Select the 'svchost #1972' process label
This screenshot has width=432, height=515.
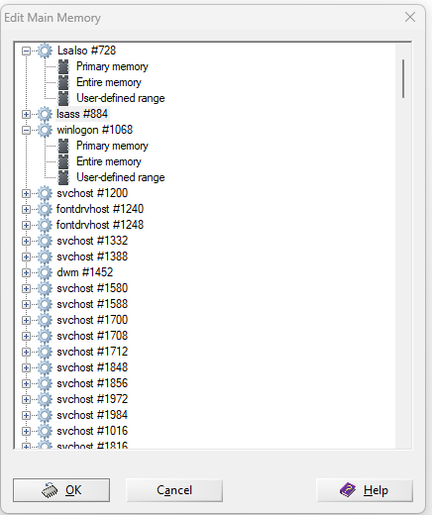pos(92,399)
